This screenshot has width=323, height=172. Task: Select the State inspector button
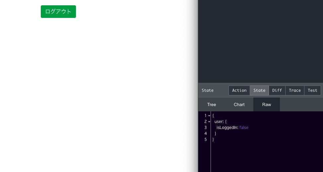[x=259, y=90]
